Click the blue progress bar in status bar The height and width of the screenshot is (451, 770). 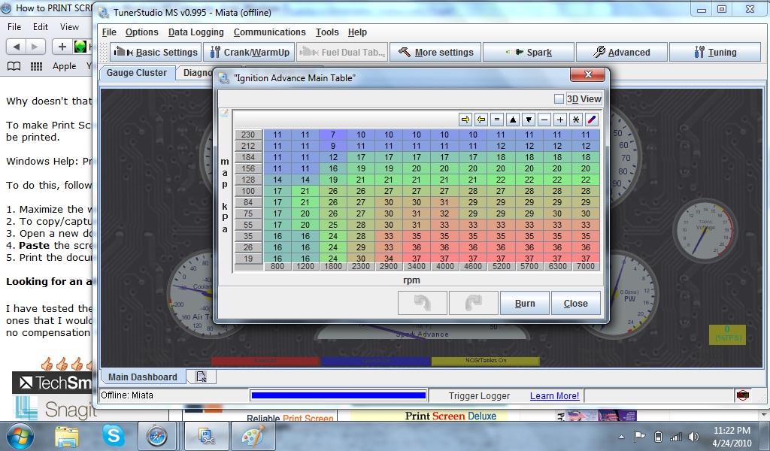(338, 395)
